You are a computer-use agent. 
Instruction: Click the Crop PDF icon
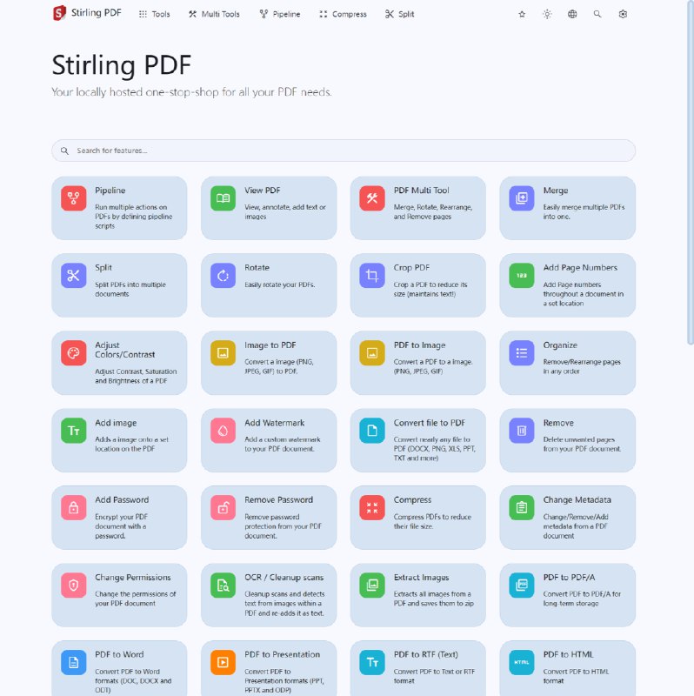click(x=372, y=275)
